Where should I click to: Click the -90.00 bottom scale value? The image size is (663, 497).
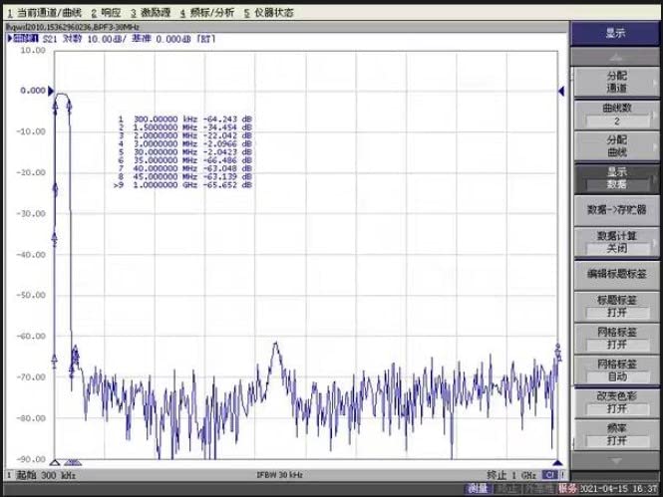pos(31,459)
